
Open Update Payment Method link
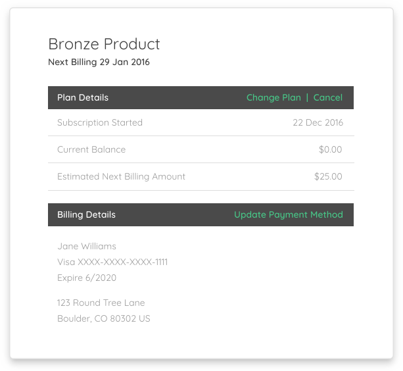[288, 215]
